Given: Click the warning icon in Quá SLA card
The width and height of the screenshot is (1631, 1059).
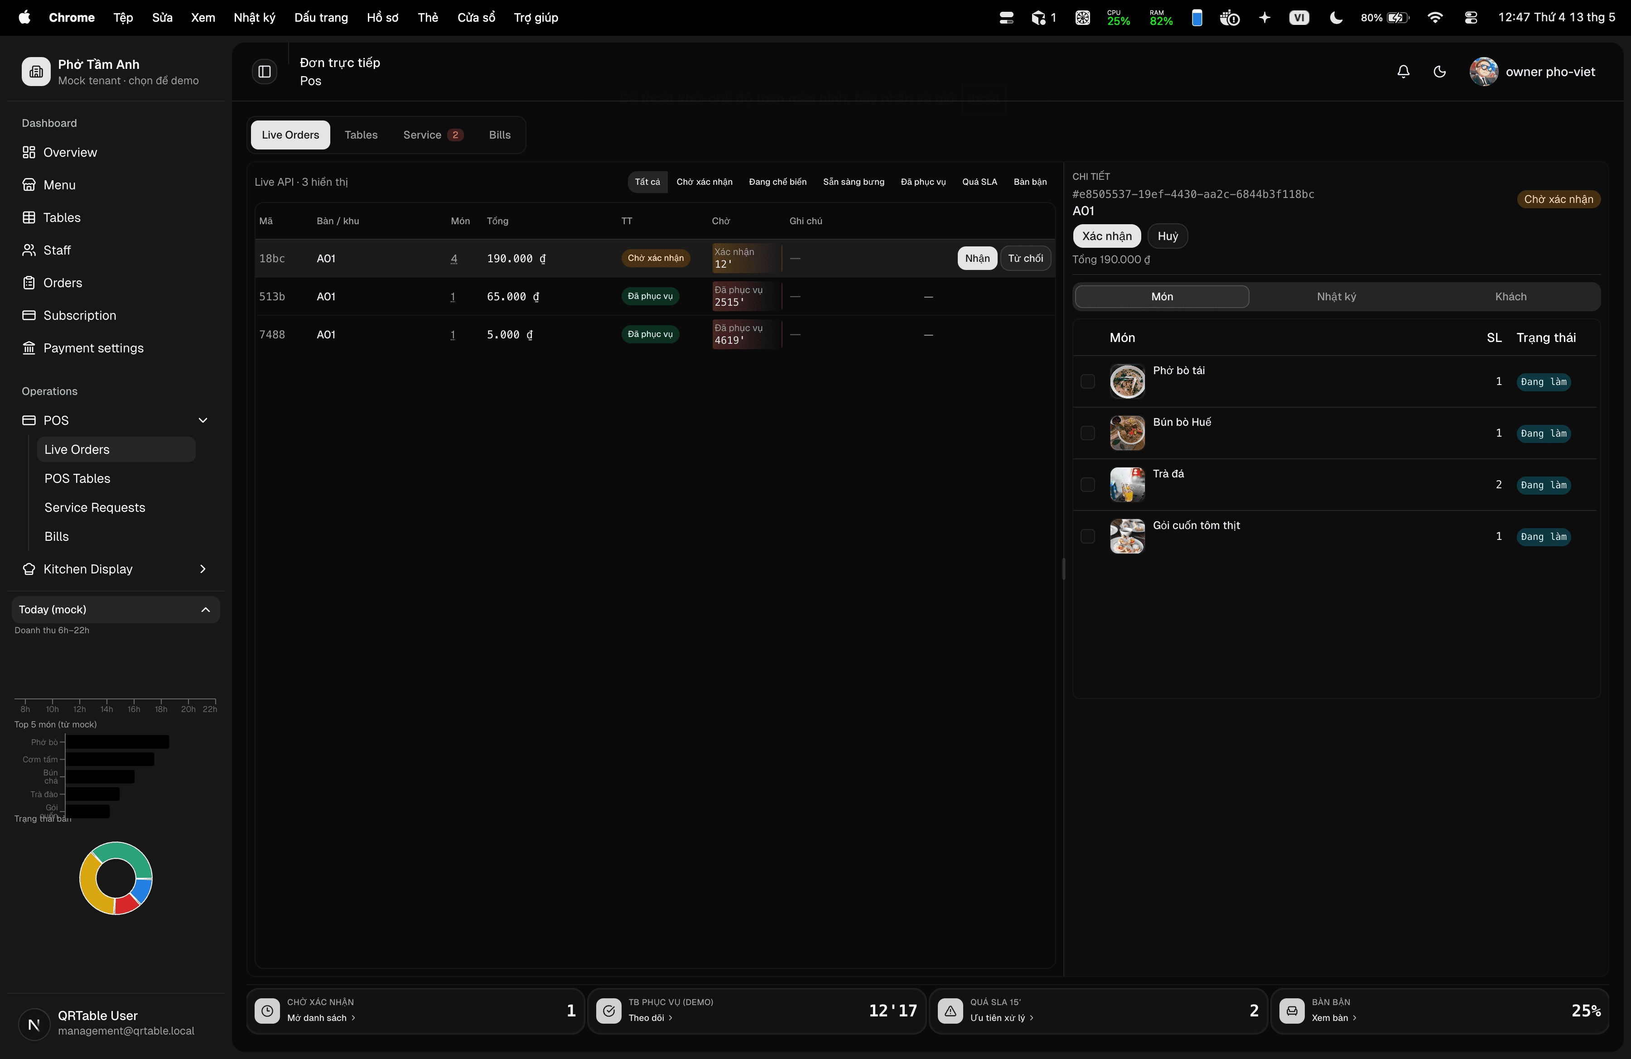Looking at the screenshot, I should point(950,1011).
